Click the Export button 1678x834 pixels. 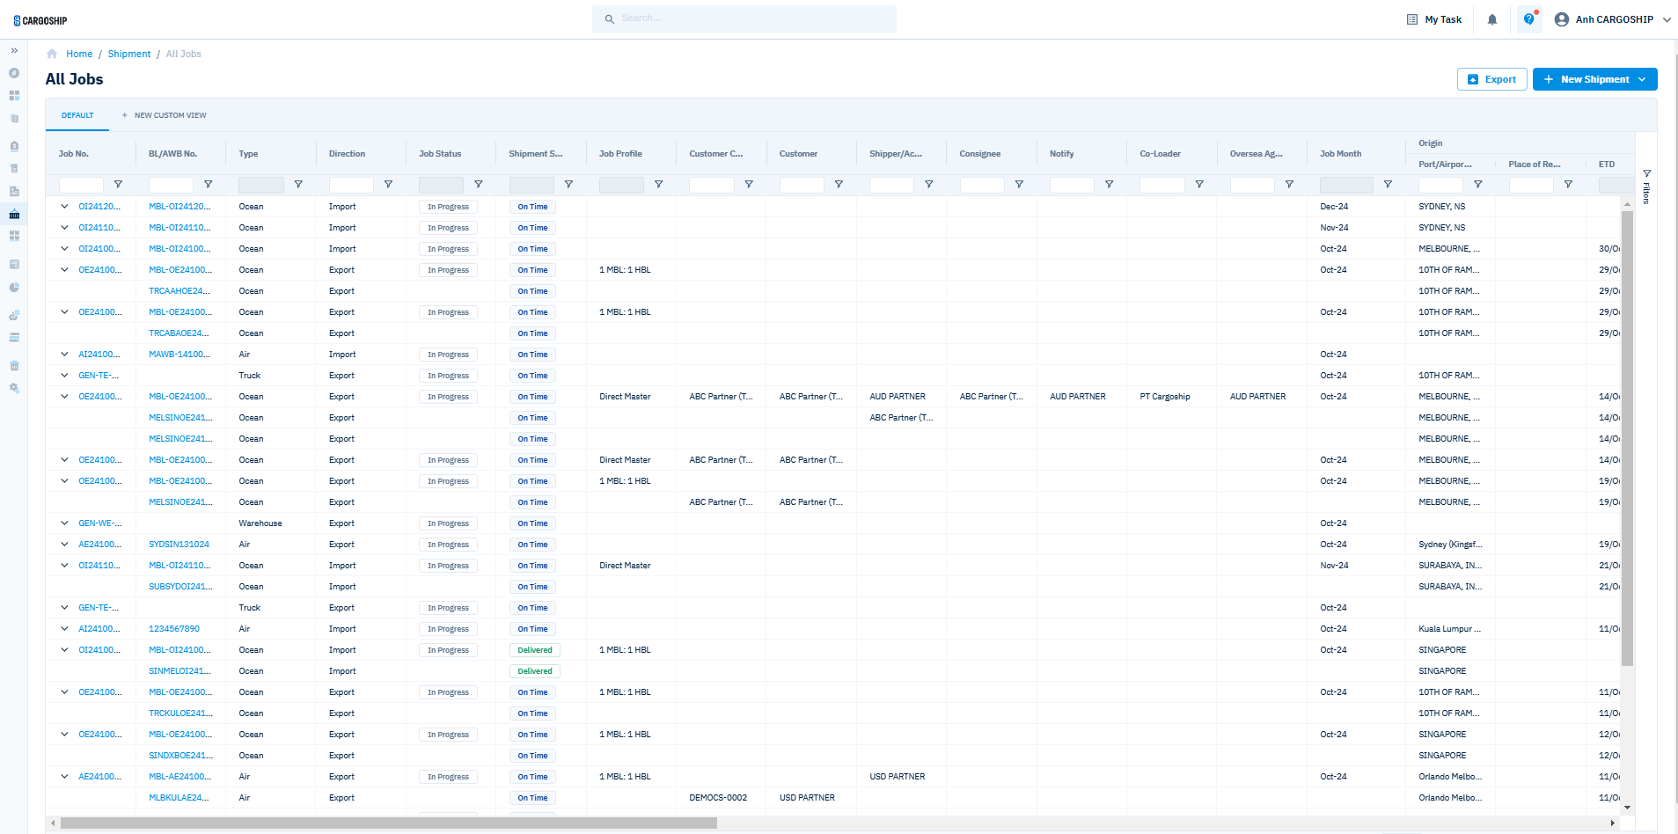(1491, 79)
